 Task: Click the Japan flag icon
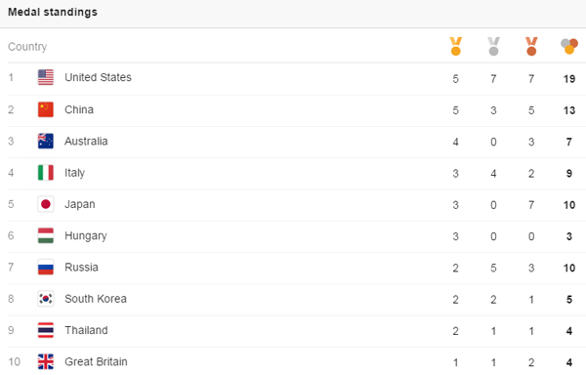[46, 204]
